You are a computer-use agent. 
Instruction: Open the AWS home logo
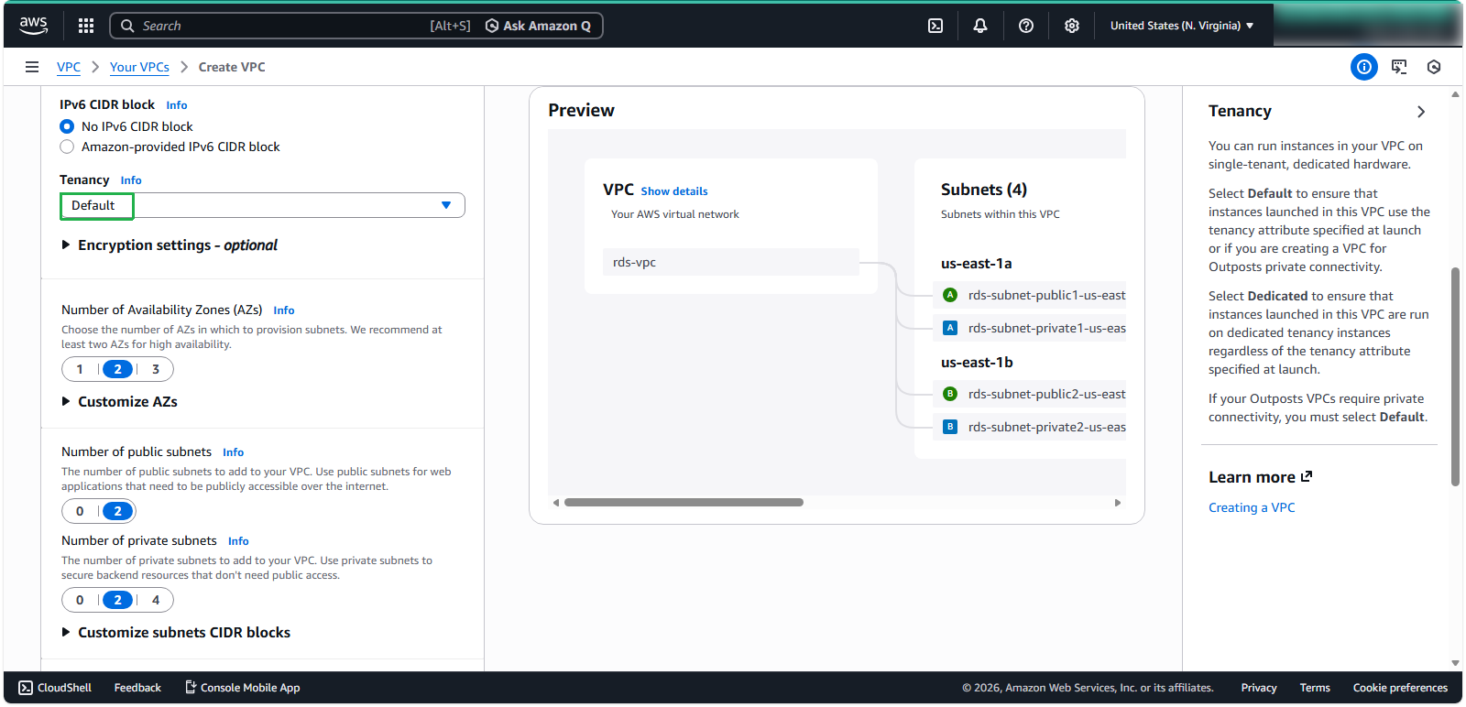[33, 26]
